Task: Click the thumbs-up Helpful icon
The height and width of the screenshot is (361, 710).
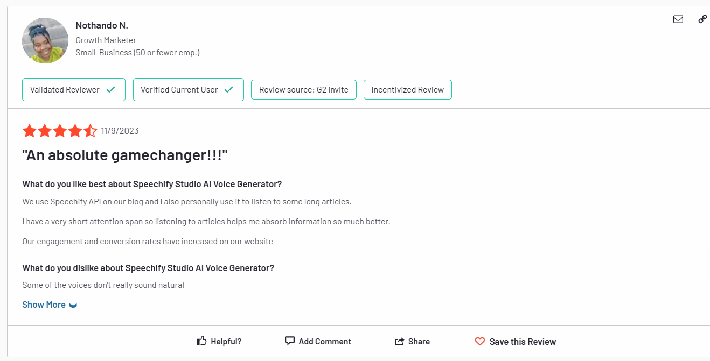Action: coord(202,341)
